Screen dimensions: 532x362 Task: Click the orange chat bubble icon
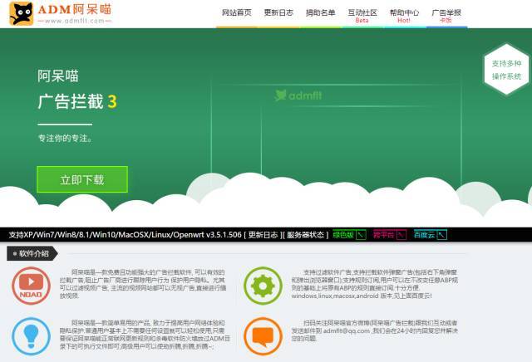click(263, 336)
